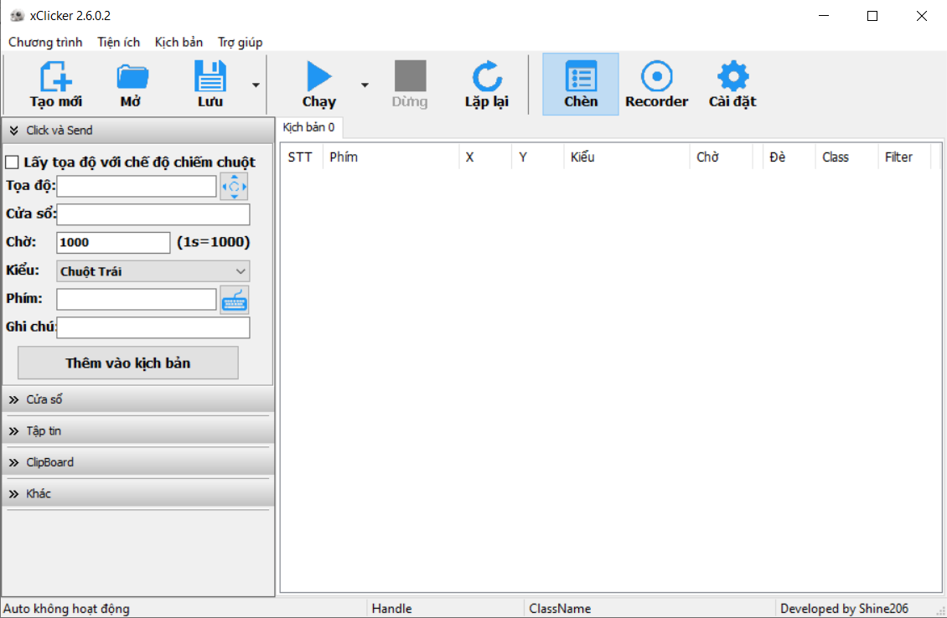The height and width of the screenshot is (618, 947).
Task: Create a new script with Tạo mới
Action: [55, 84]
